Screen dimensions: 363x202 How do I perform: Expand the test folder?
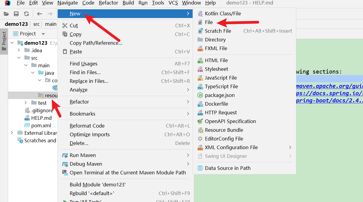pyautogui.click(x=26, y=103)
